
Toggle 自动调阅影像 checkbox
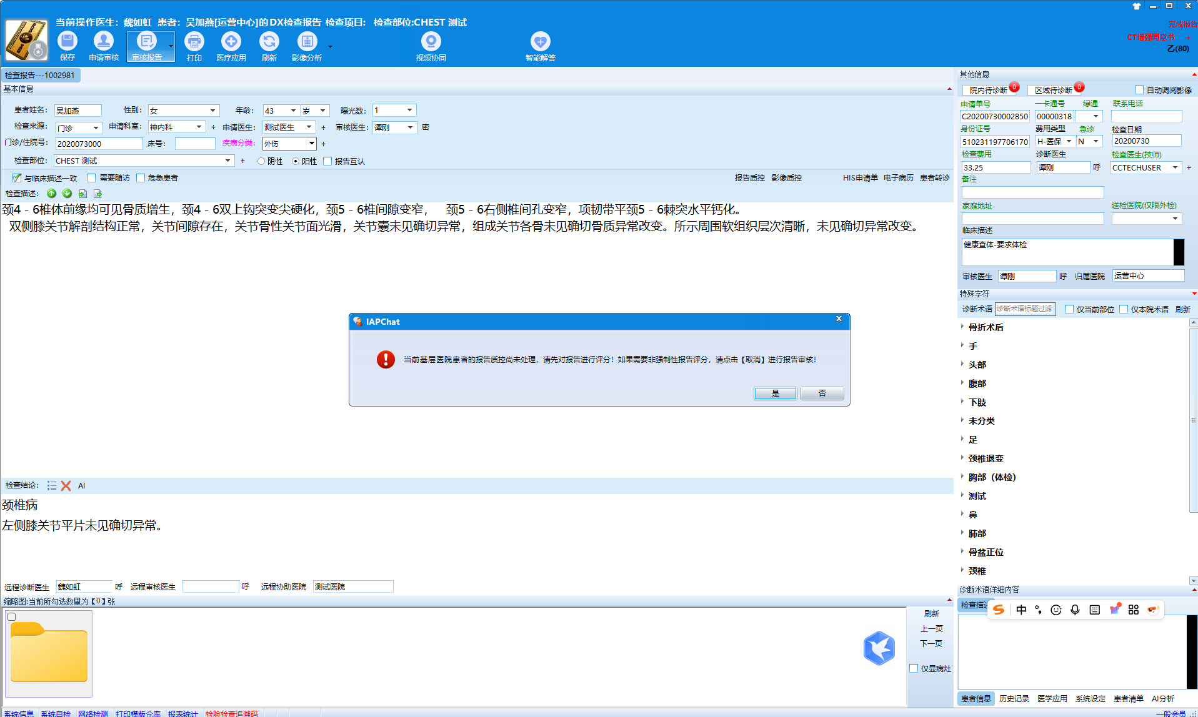click(1139, 90)
